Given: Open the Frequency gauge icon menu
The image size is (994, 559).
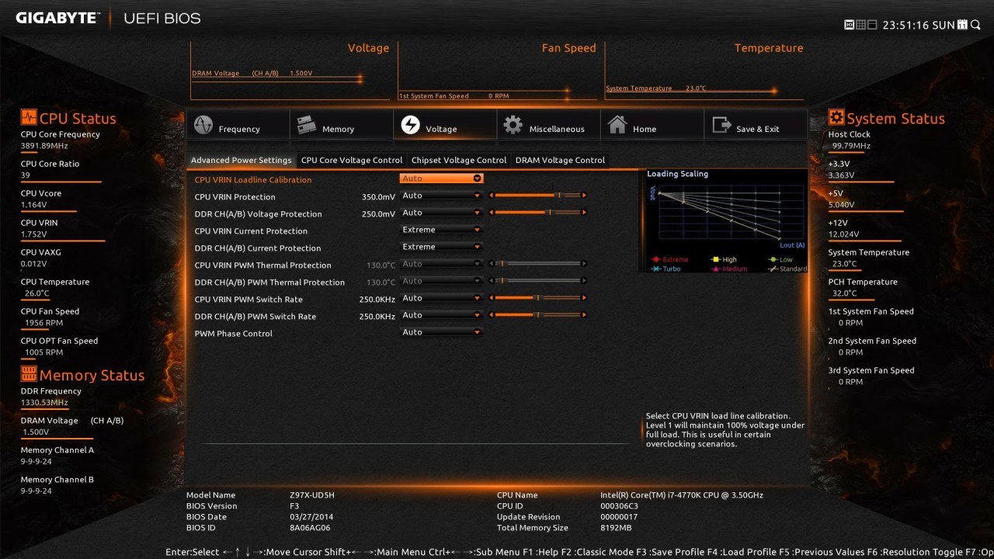Looking at the screenshot, I should coord(203,125).
